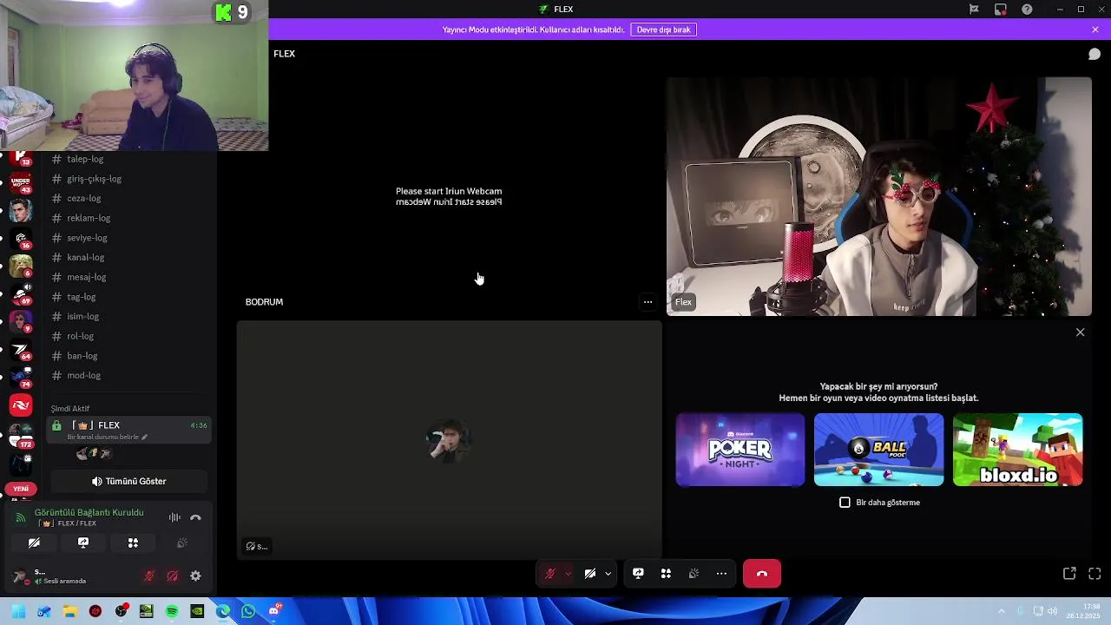Show the call chat bubble icon
The width and height of the screenshot is (1111, 625).
point(1095,54)
